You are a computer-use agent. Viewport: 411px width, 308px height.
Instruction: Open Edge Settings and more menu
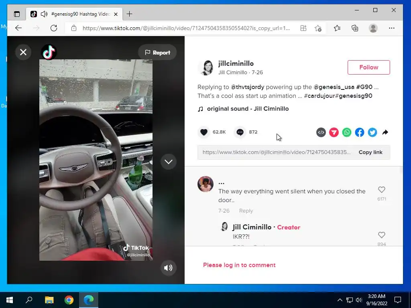click(x=392, y=28)
